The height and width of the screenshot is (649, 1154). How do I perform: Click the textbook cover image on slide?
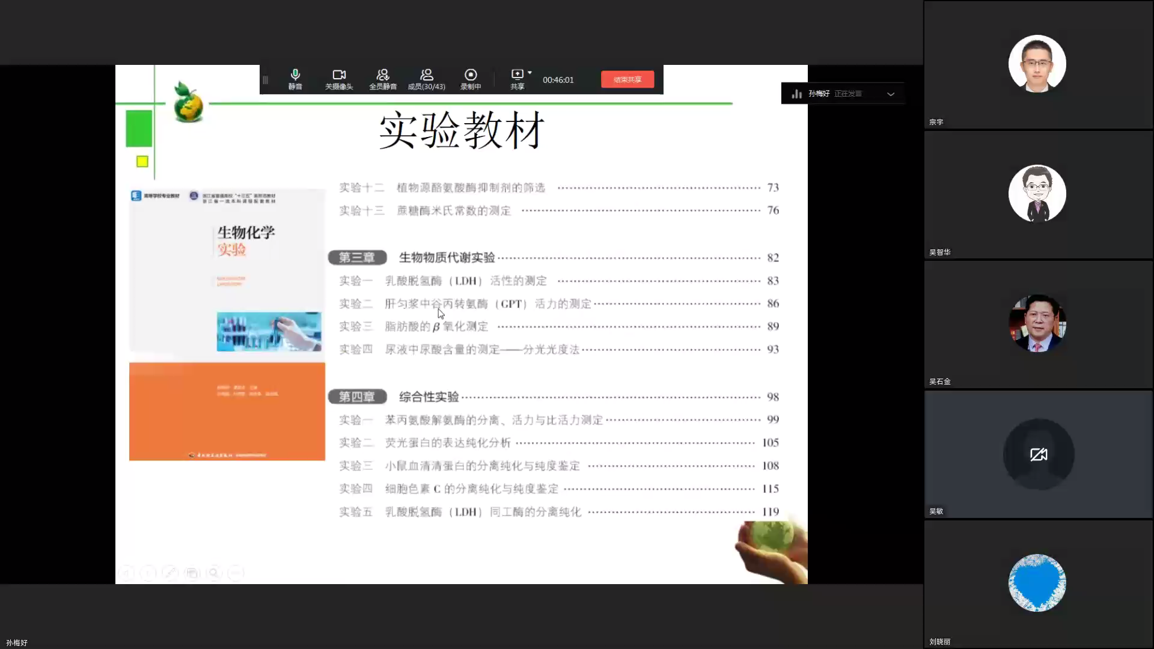coord(227,324)
